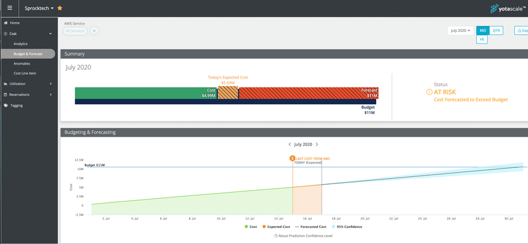The image size is (528, 244).
Task: Go to previous month with left chevron
Action: [x=290, y=144]
